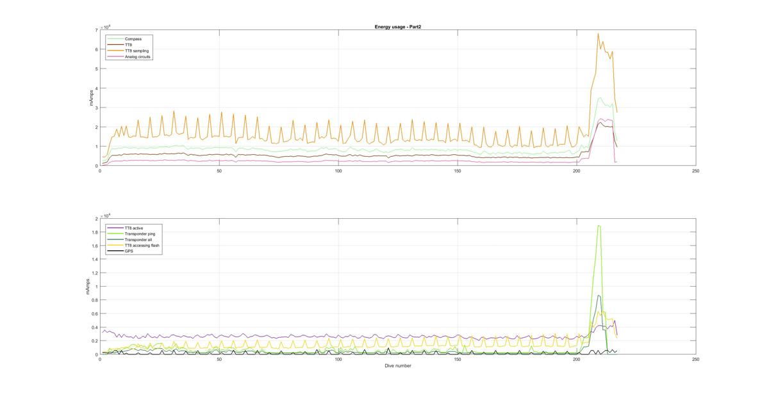
Task: Select the 'Transponder all' legend label
Action: pos(138,239)
